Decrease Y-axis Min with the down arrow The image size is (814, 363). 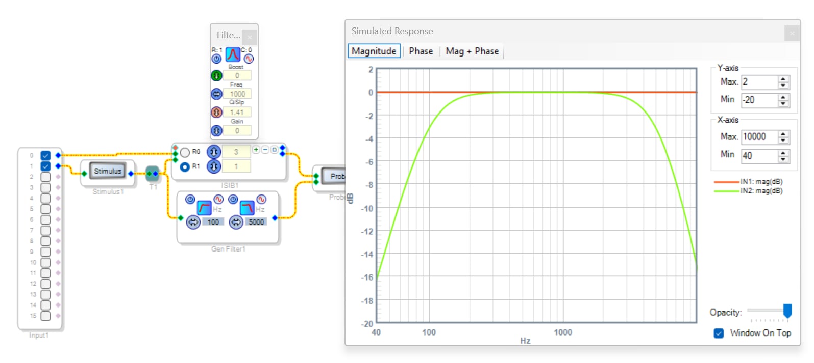[x=783, y=103]
